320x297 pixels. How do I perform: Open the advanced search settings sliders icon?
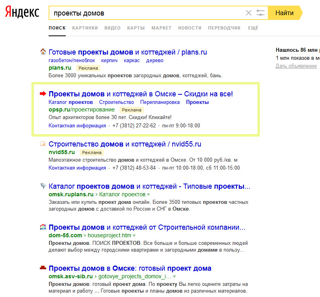pos(261,13)
